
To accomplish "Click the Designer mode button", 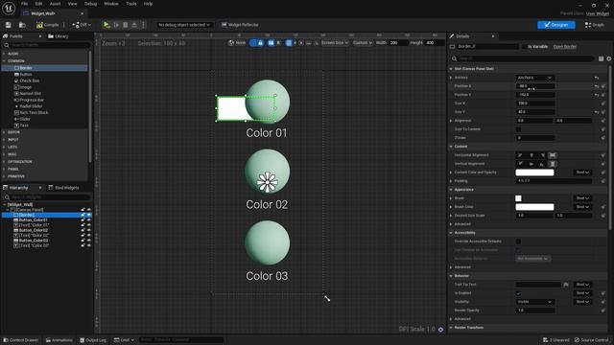I will (x=556, y=25).
